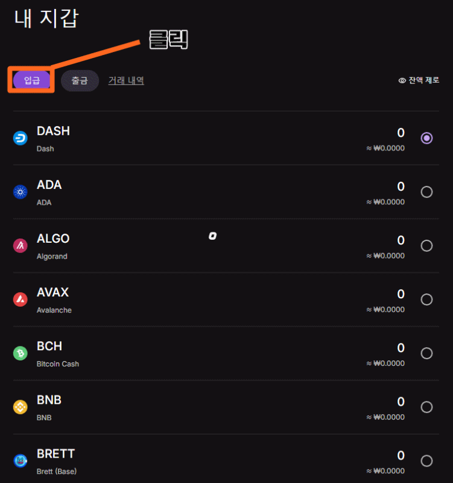Click the 잔액 제로 label text
The image size is (453, 483).
[x=424, y=80]
